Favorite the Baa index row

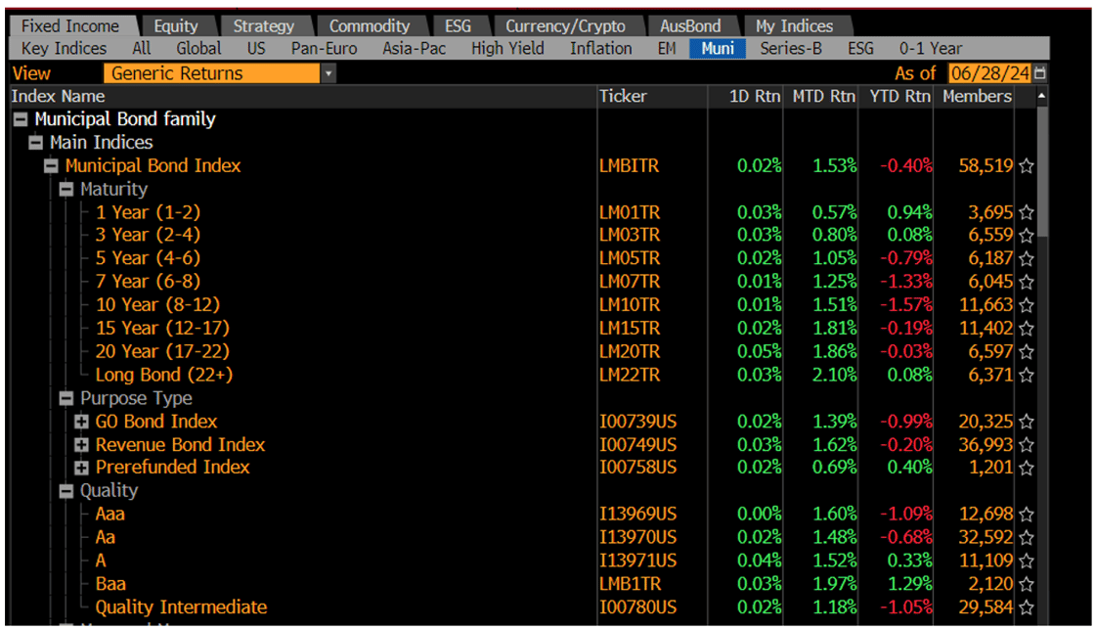click(x=1027, y=584)
